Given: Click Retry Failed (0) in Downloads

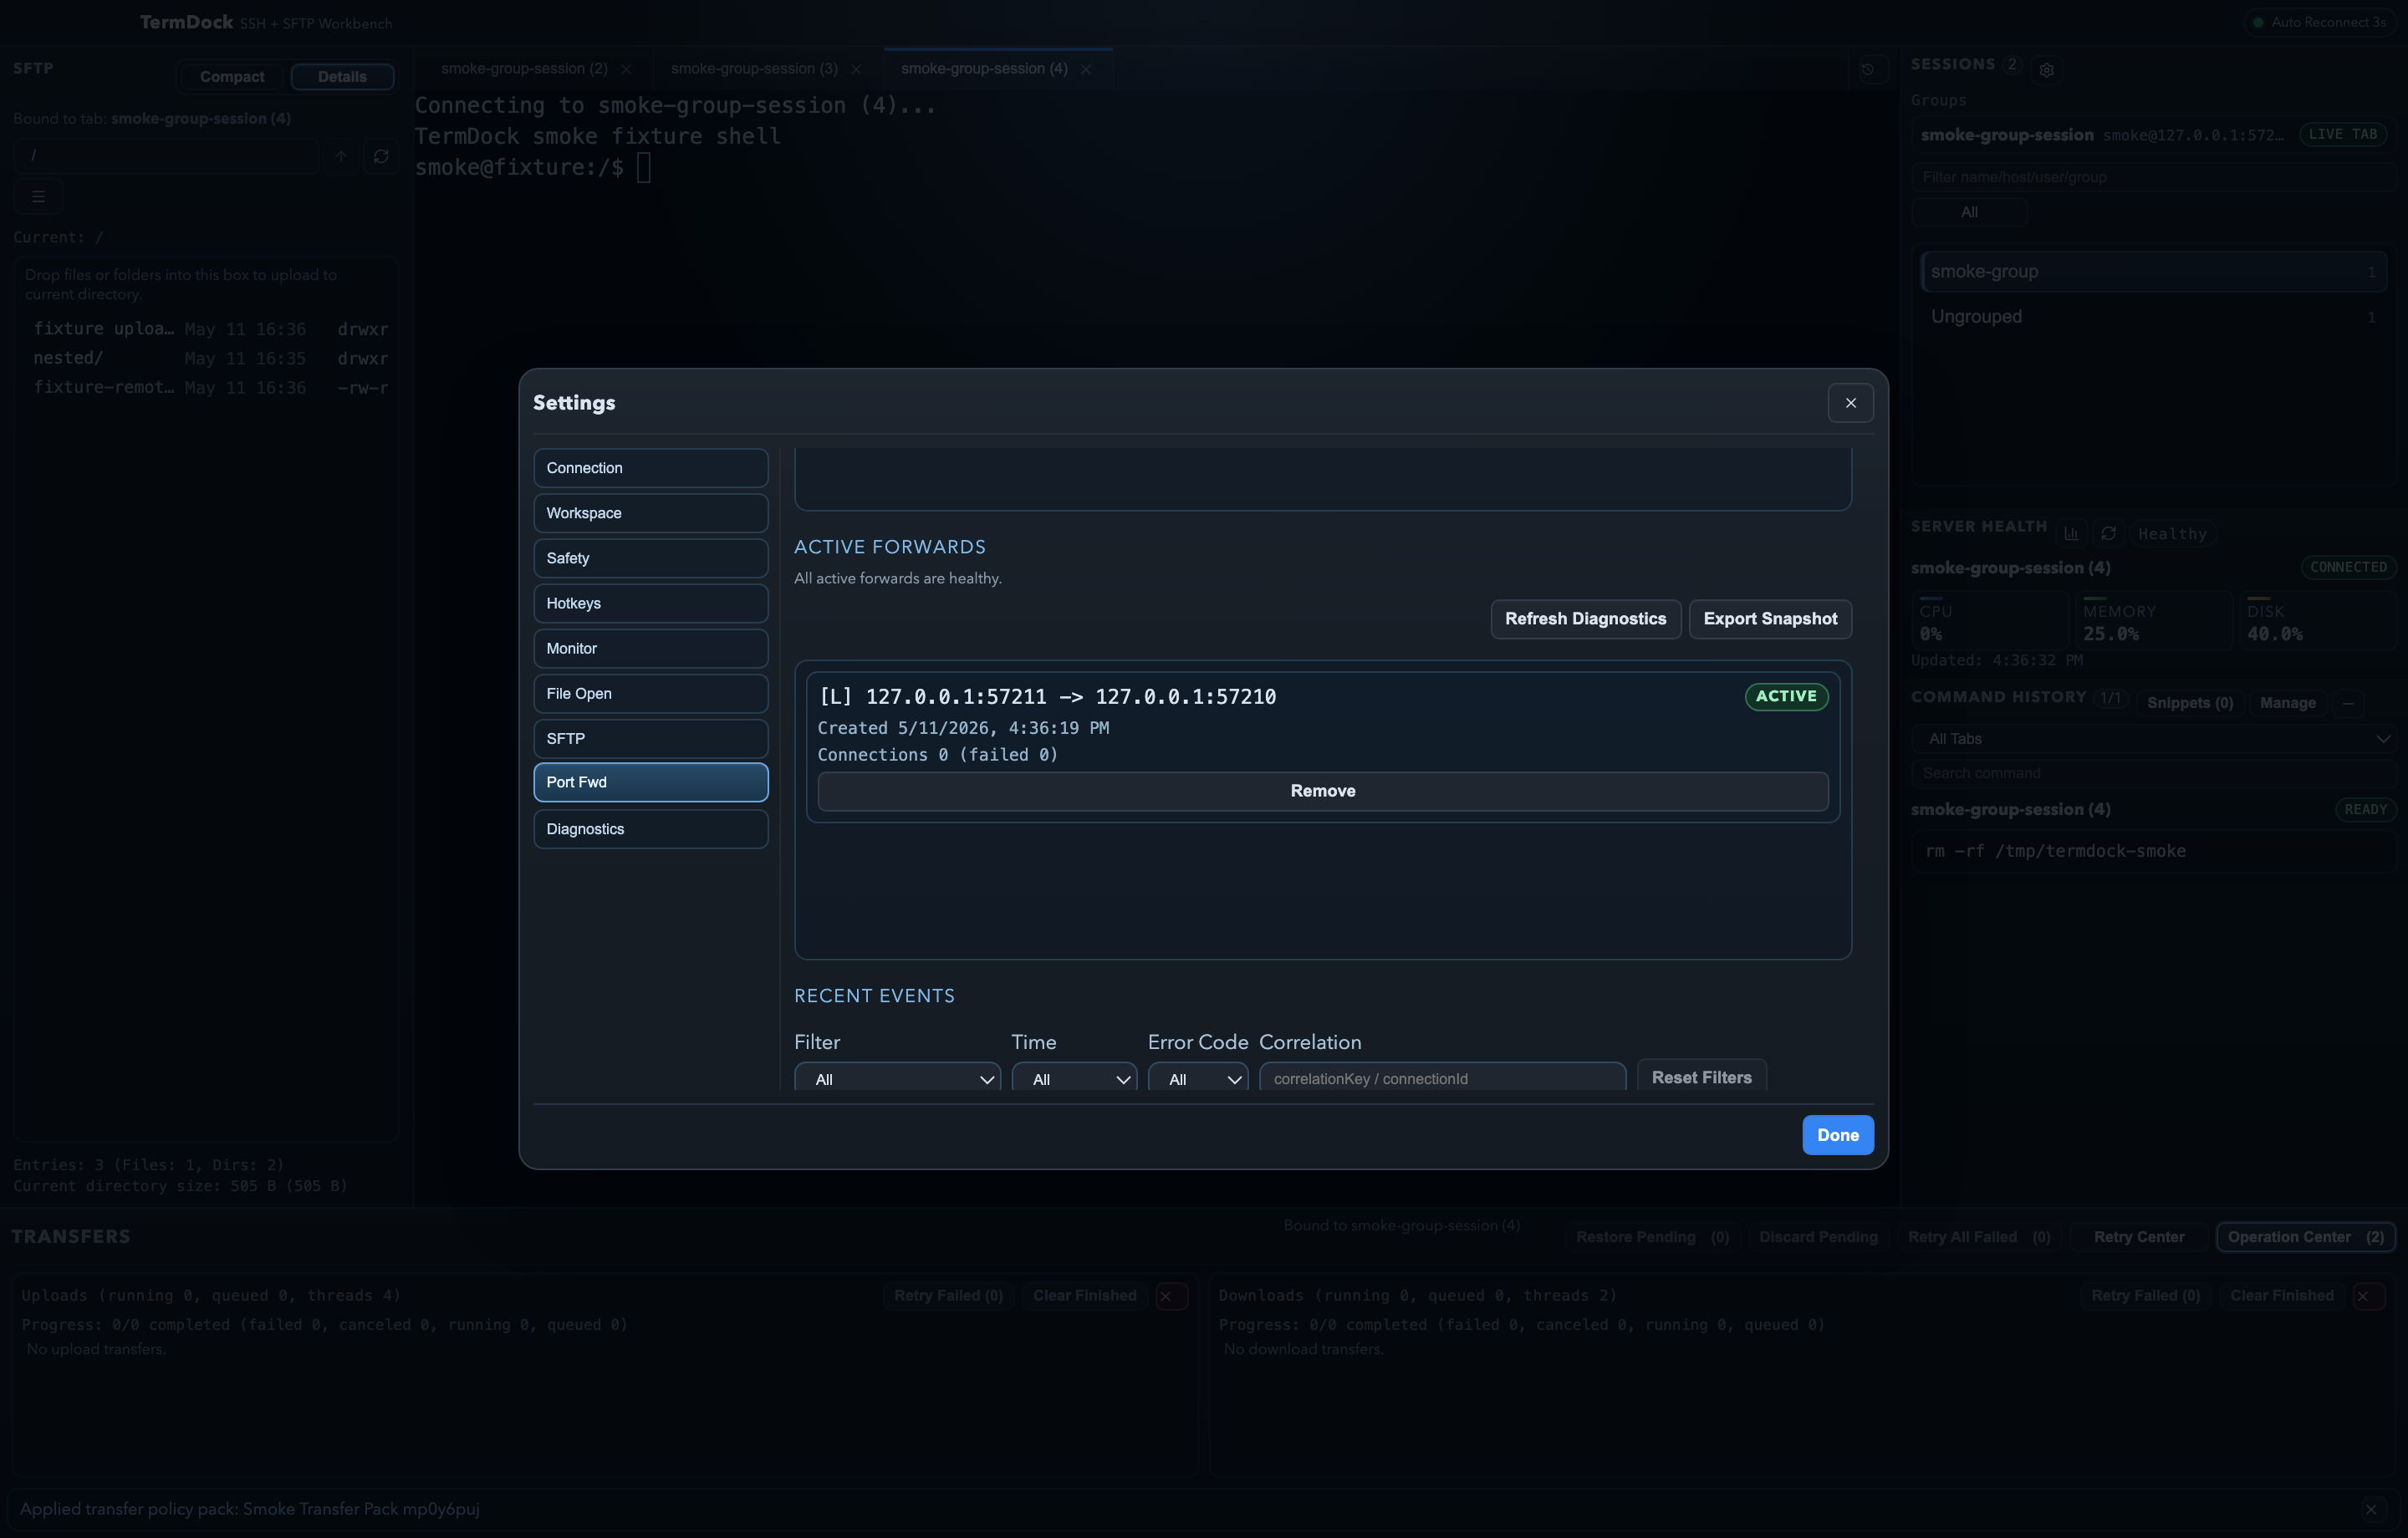Looking at the screenshot, I should [x=2145, y=1296].
